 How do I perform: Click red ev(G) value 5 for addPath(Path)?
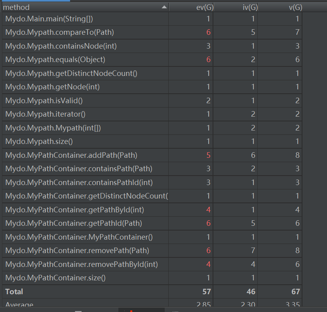coord(208,155)
